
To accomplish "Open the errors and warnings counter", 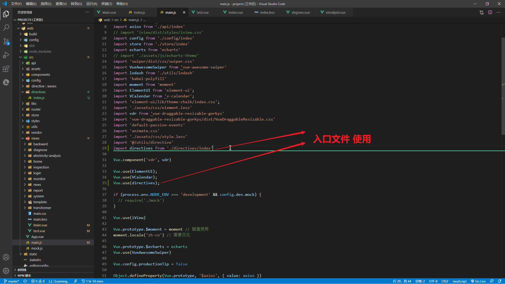I will tap(38, 281).
